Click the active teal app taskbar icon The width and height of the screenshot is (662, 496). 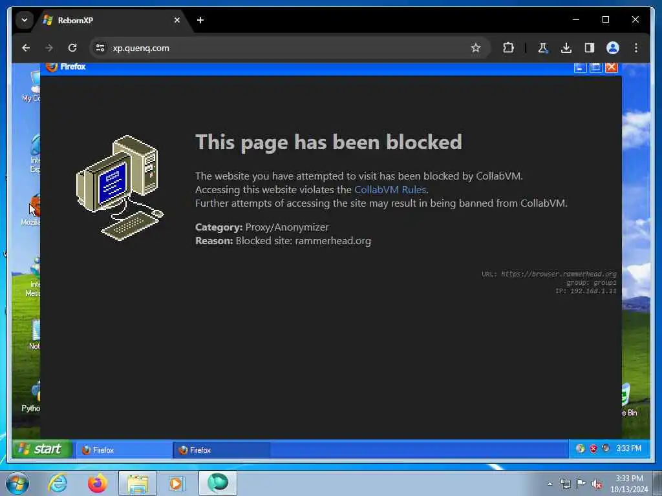(218, 483)
